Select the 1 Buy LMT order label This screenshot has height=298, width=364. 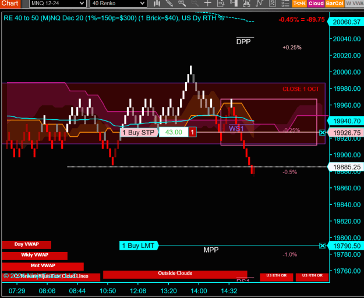click(139, 246)
